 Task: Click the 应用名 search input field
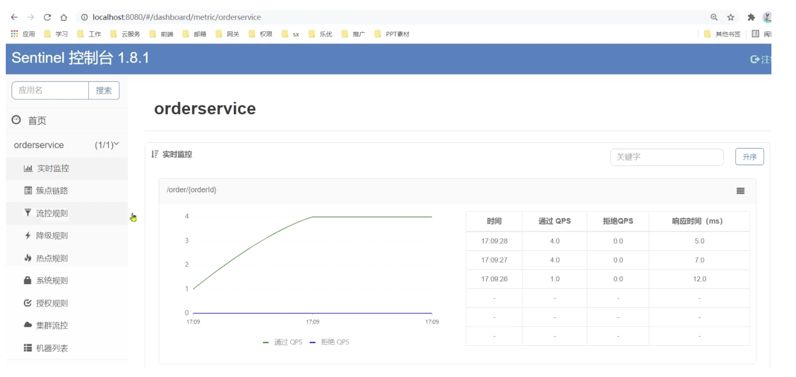50,91
